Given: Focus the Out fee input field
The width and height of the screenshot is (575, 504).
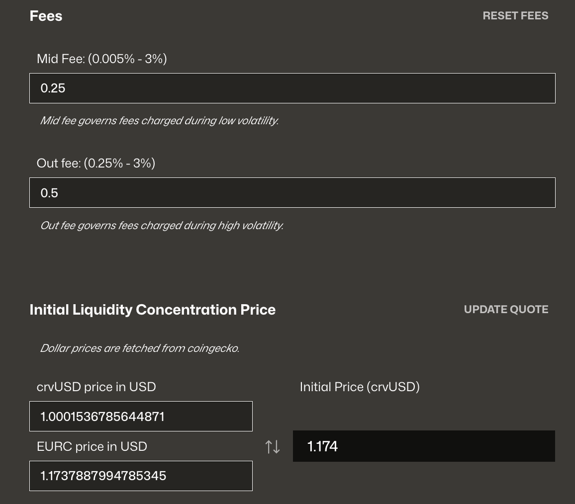Looking at the screenshot, I should click(x=292, y=193).
